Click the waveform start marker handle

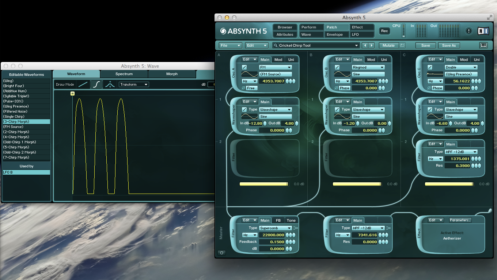pyautogui.click(x=72, y=93)
